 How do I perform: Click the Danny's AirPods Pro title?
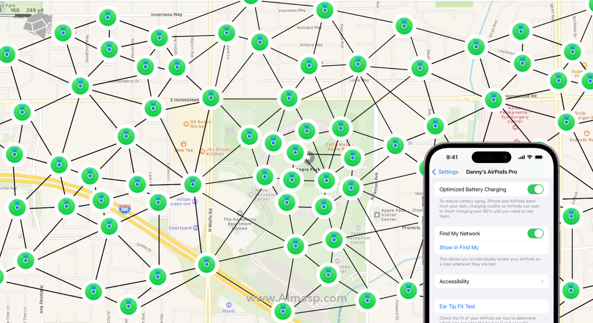(491, 172)
